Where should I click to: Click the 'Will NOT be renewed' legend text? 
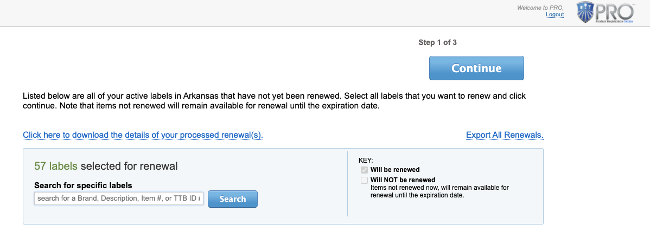[403, 180]
